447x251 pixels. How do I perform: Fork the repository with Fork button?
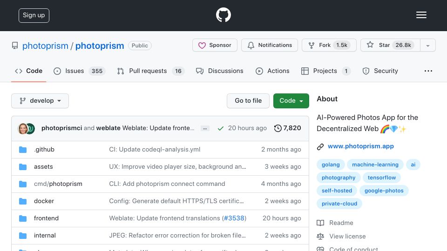tap(329, 45)
